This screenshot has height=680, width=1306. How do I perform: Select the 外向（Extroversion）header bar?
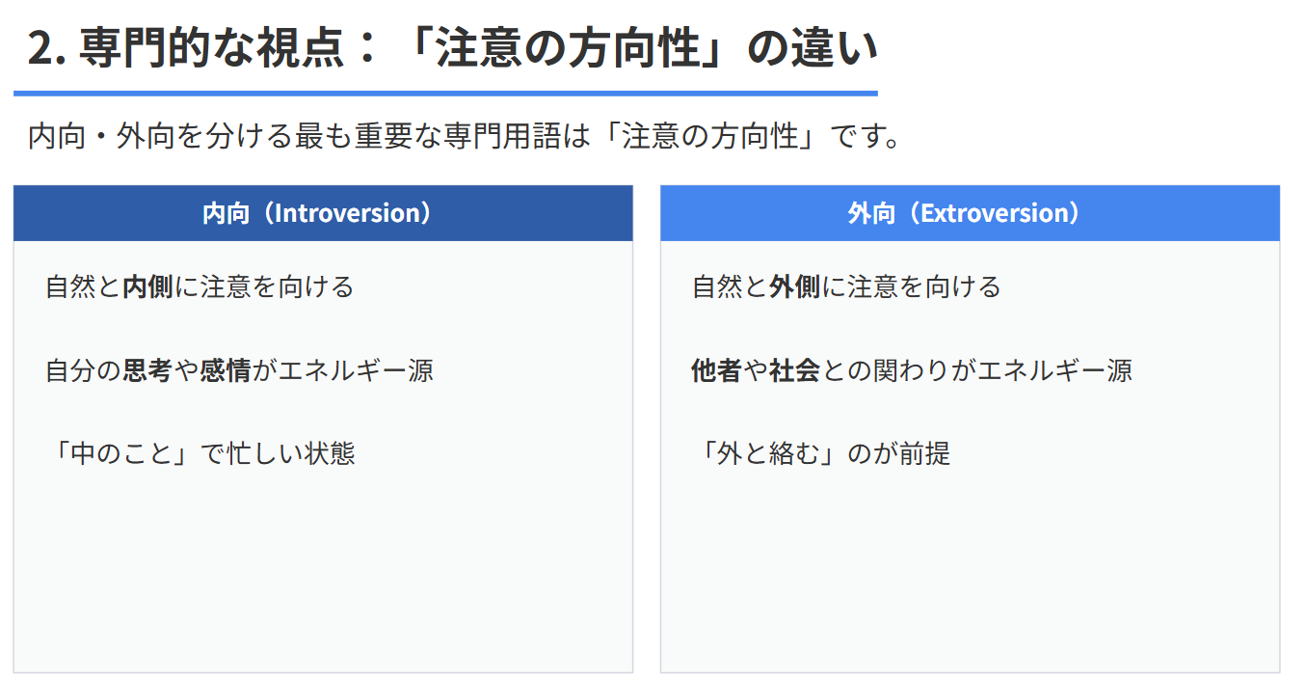[970, 213]
